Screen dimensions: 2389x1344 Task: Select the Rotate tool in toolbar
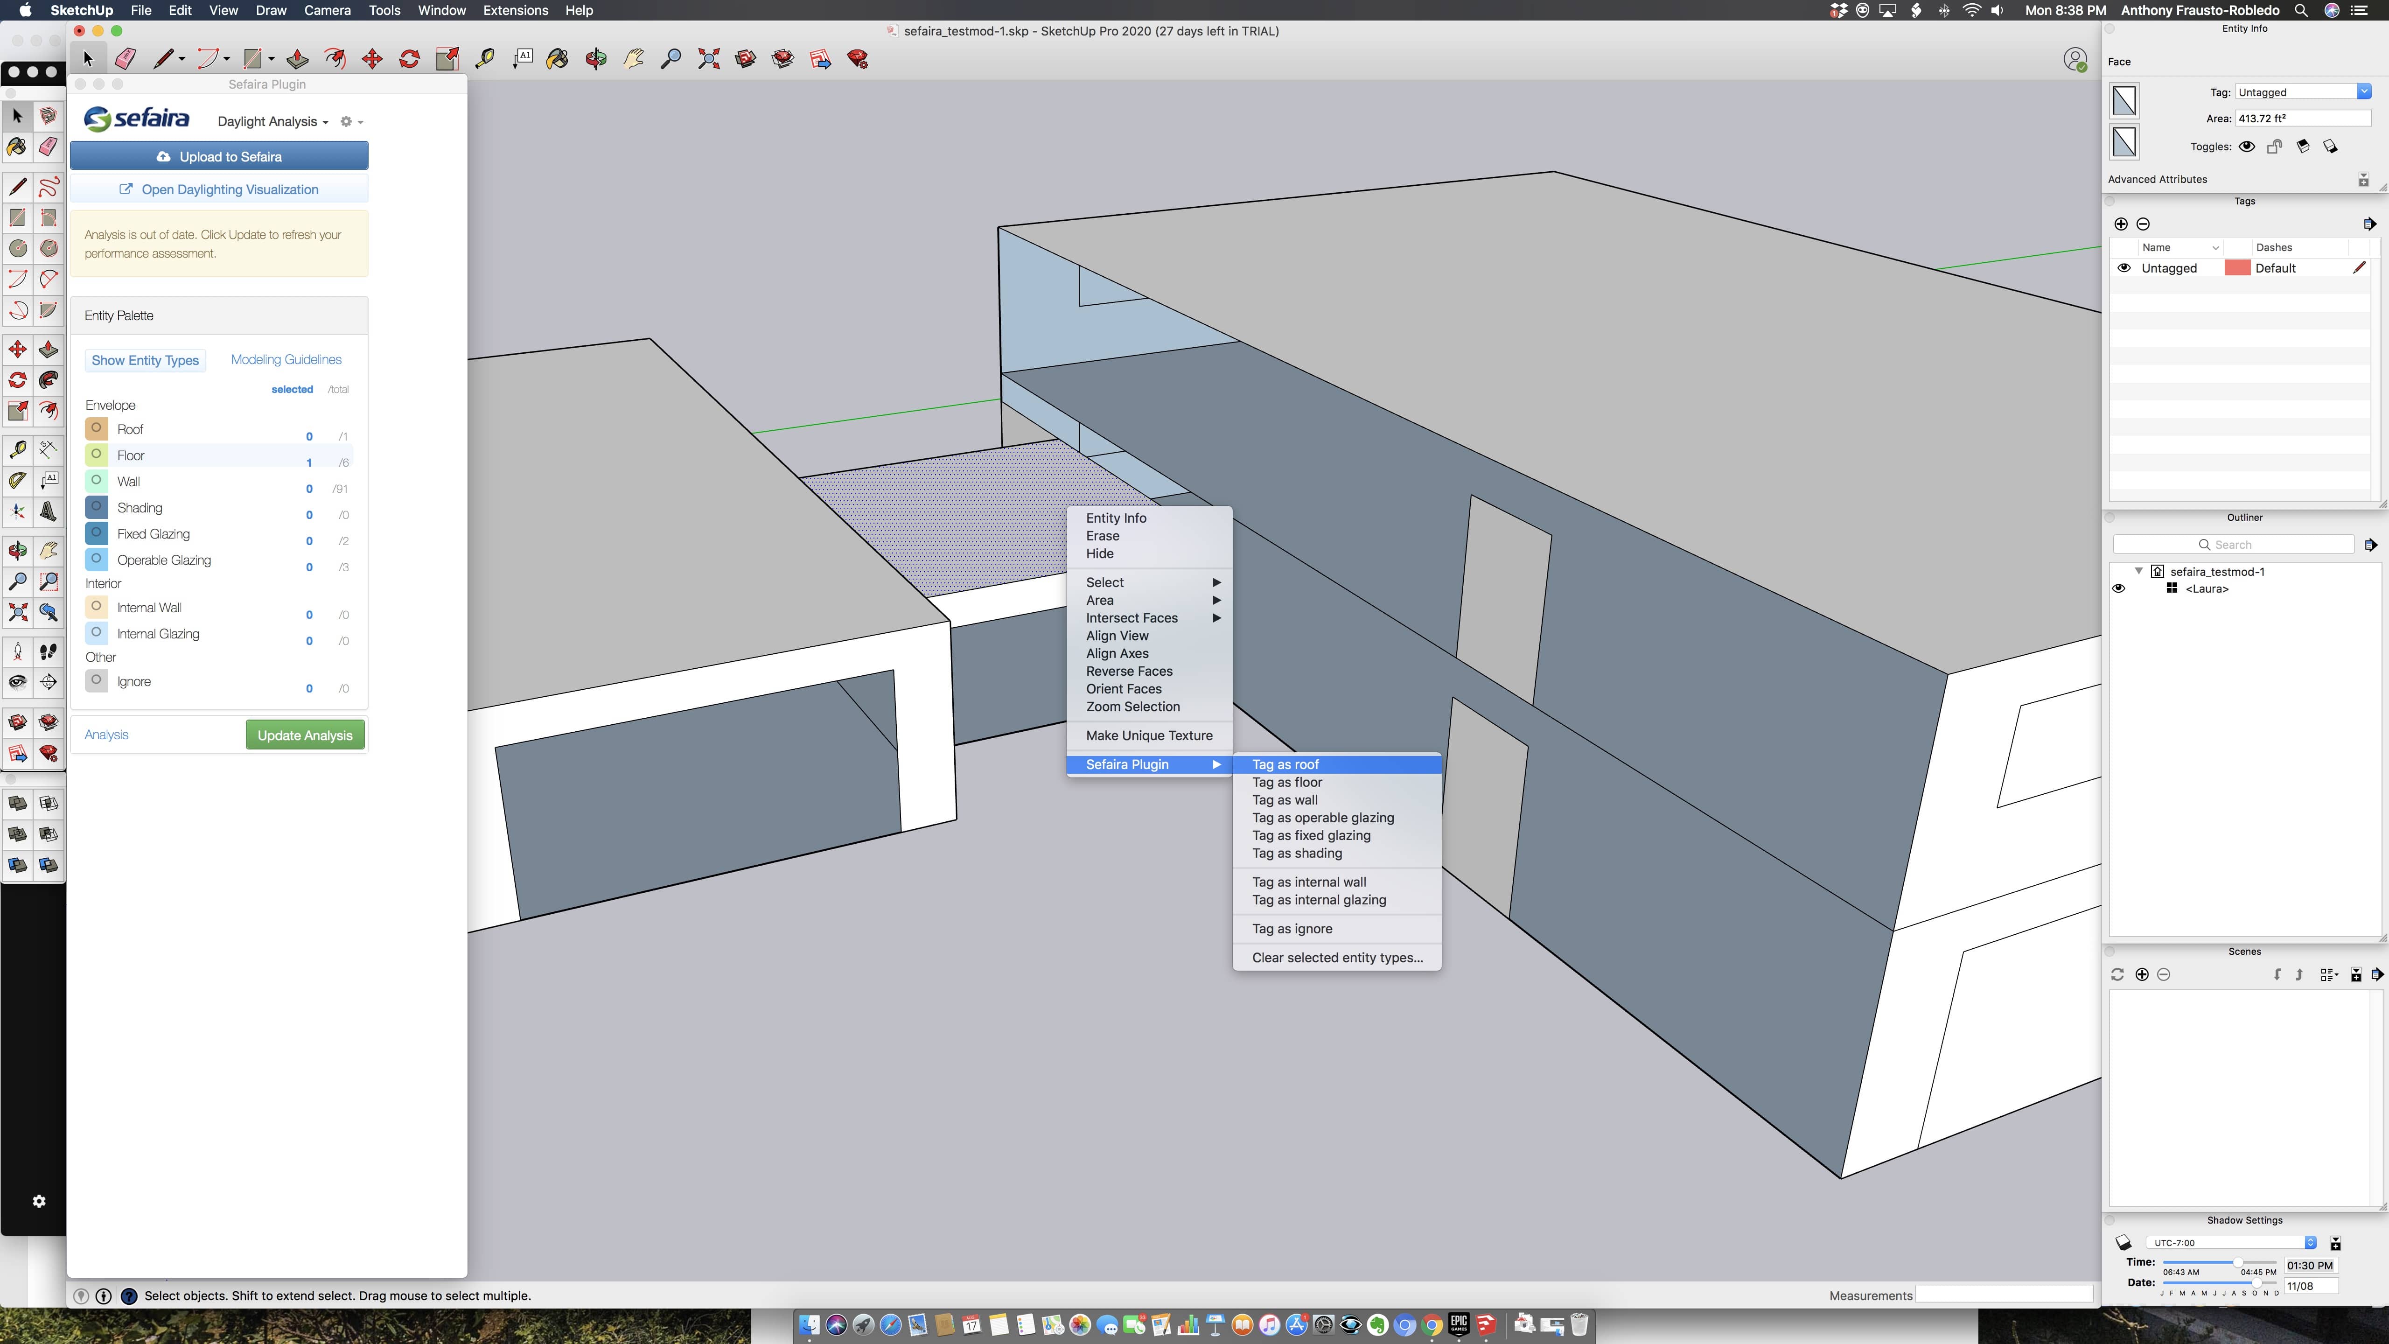409,59
